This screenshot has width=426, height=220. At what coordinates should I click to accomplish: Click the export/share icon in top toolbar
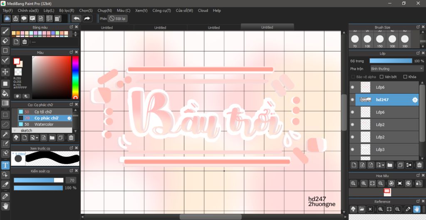pos(16,18)
